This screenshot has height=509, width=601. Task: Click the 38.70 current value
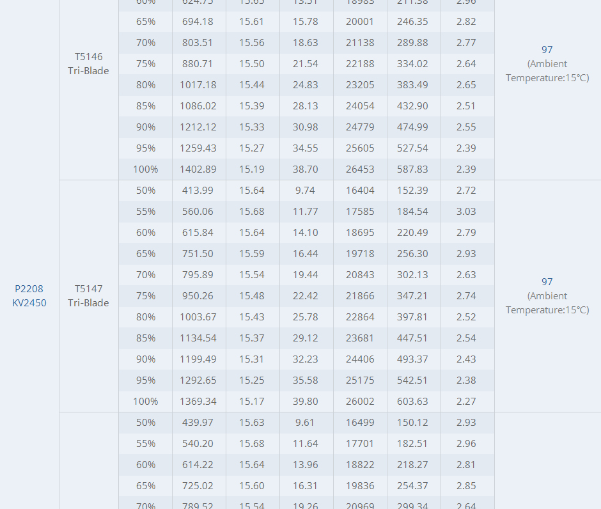point(305,169)
